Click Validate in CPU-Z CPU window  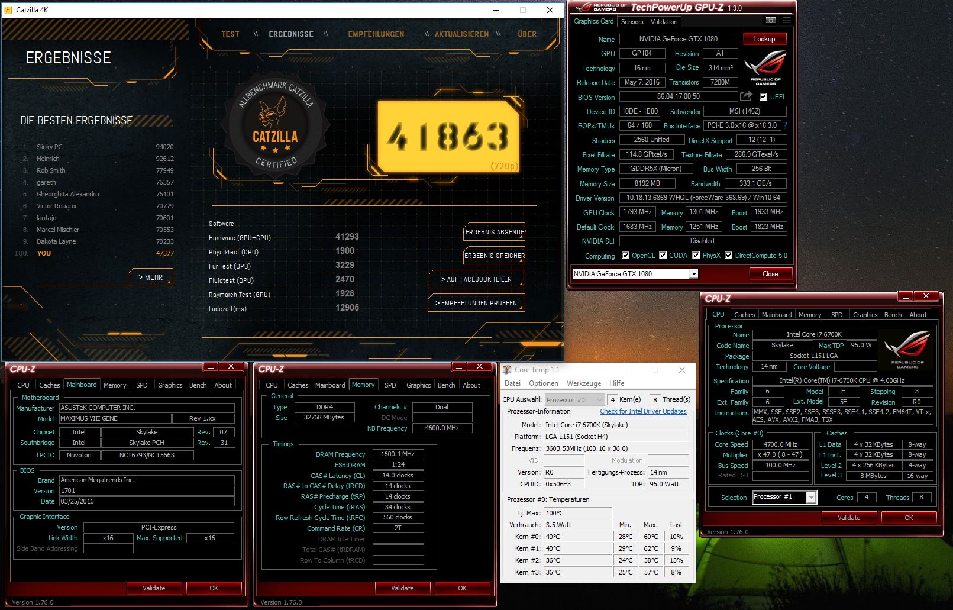click(849, 518)
